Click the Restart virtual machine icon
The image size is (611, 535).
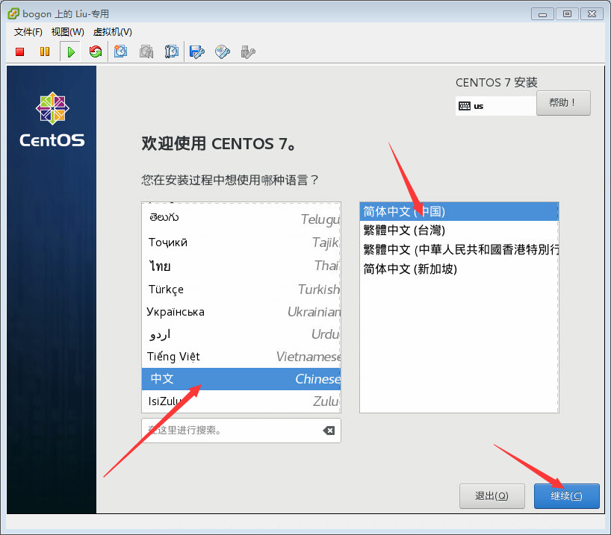[x=95, y=51]
